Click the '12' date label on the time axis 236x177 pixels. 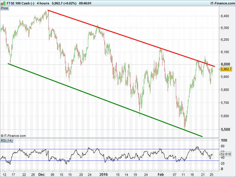click(x=4, y=175)
